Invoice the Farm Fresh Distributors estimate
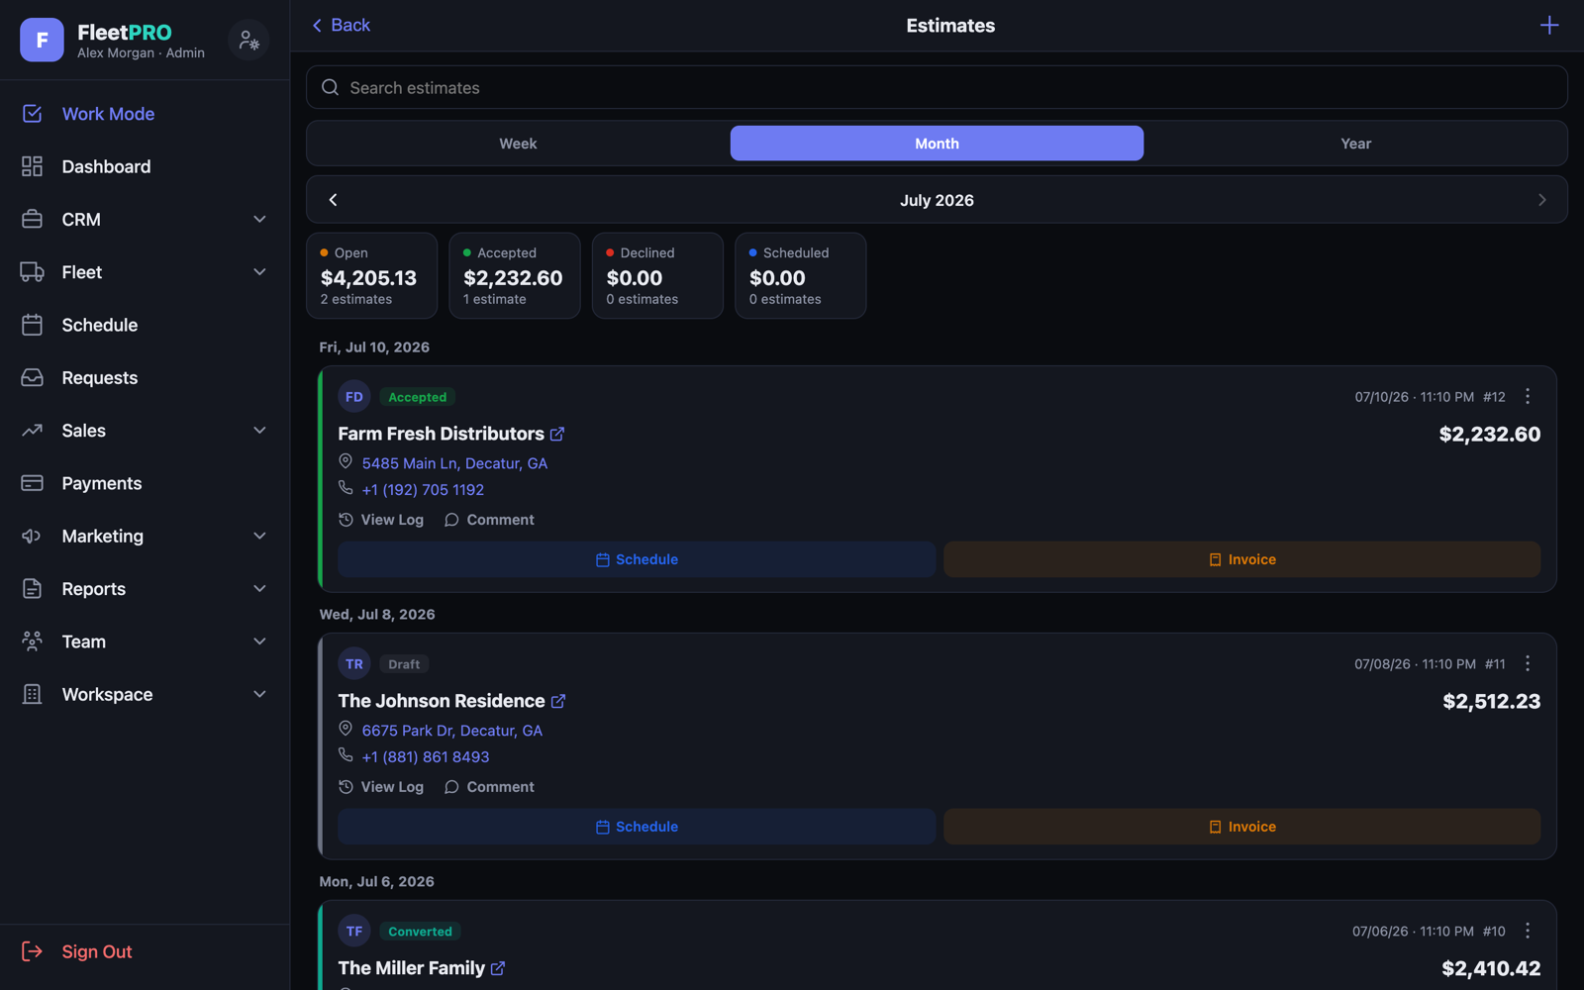 (1241, 559)
